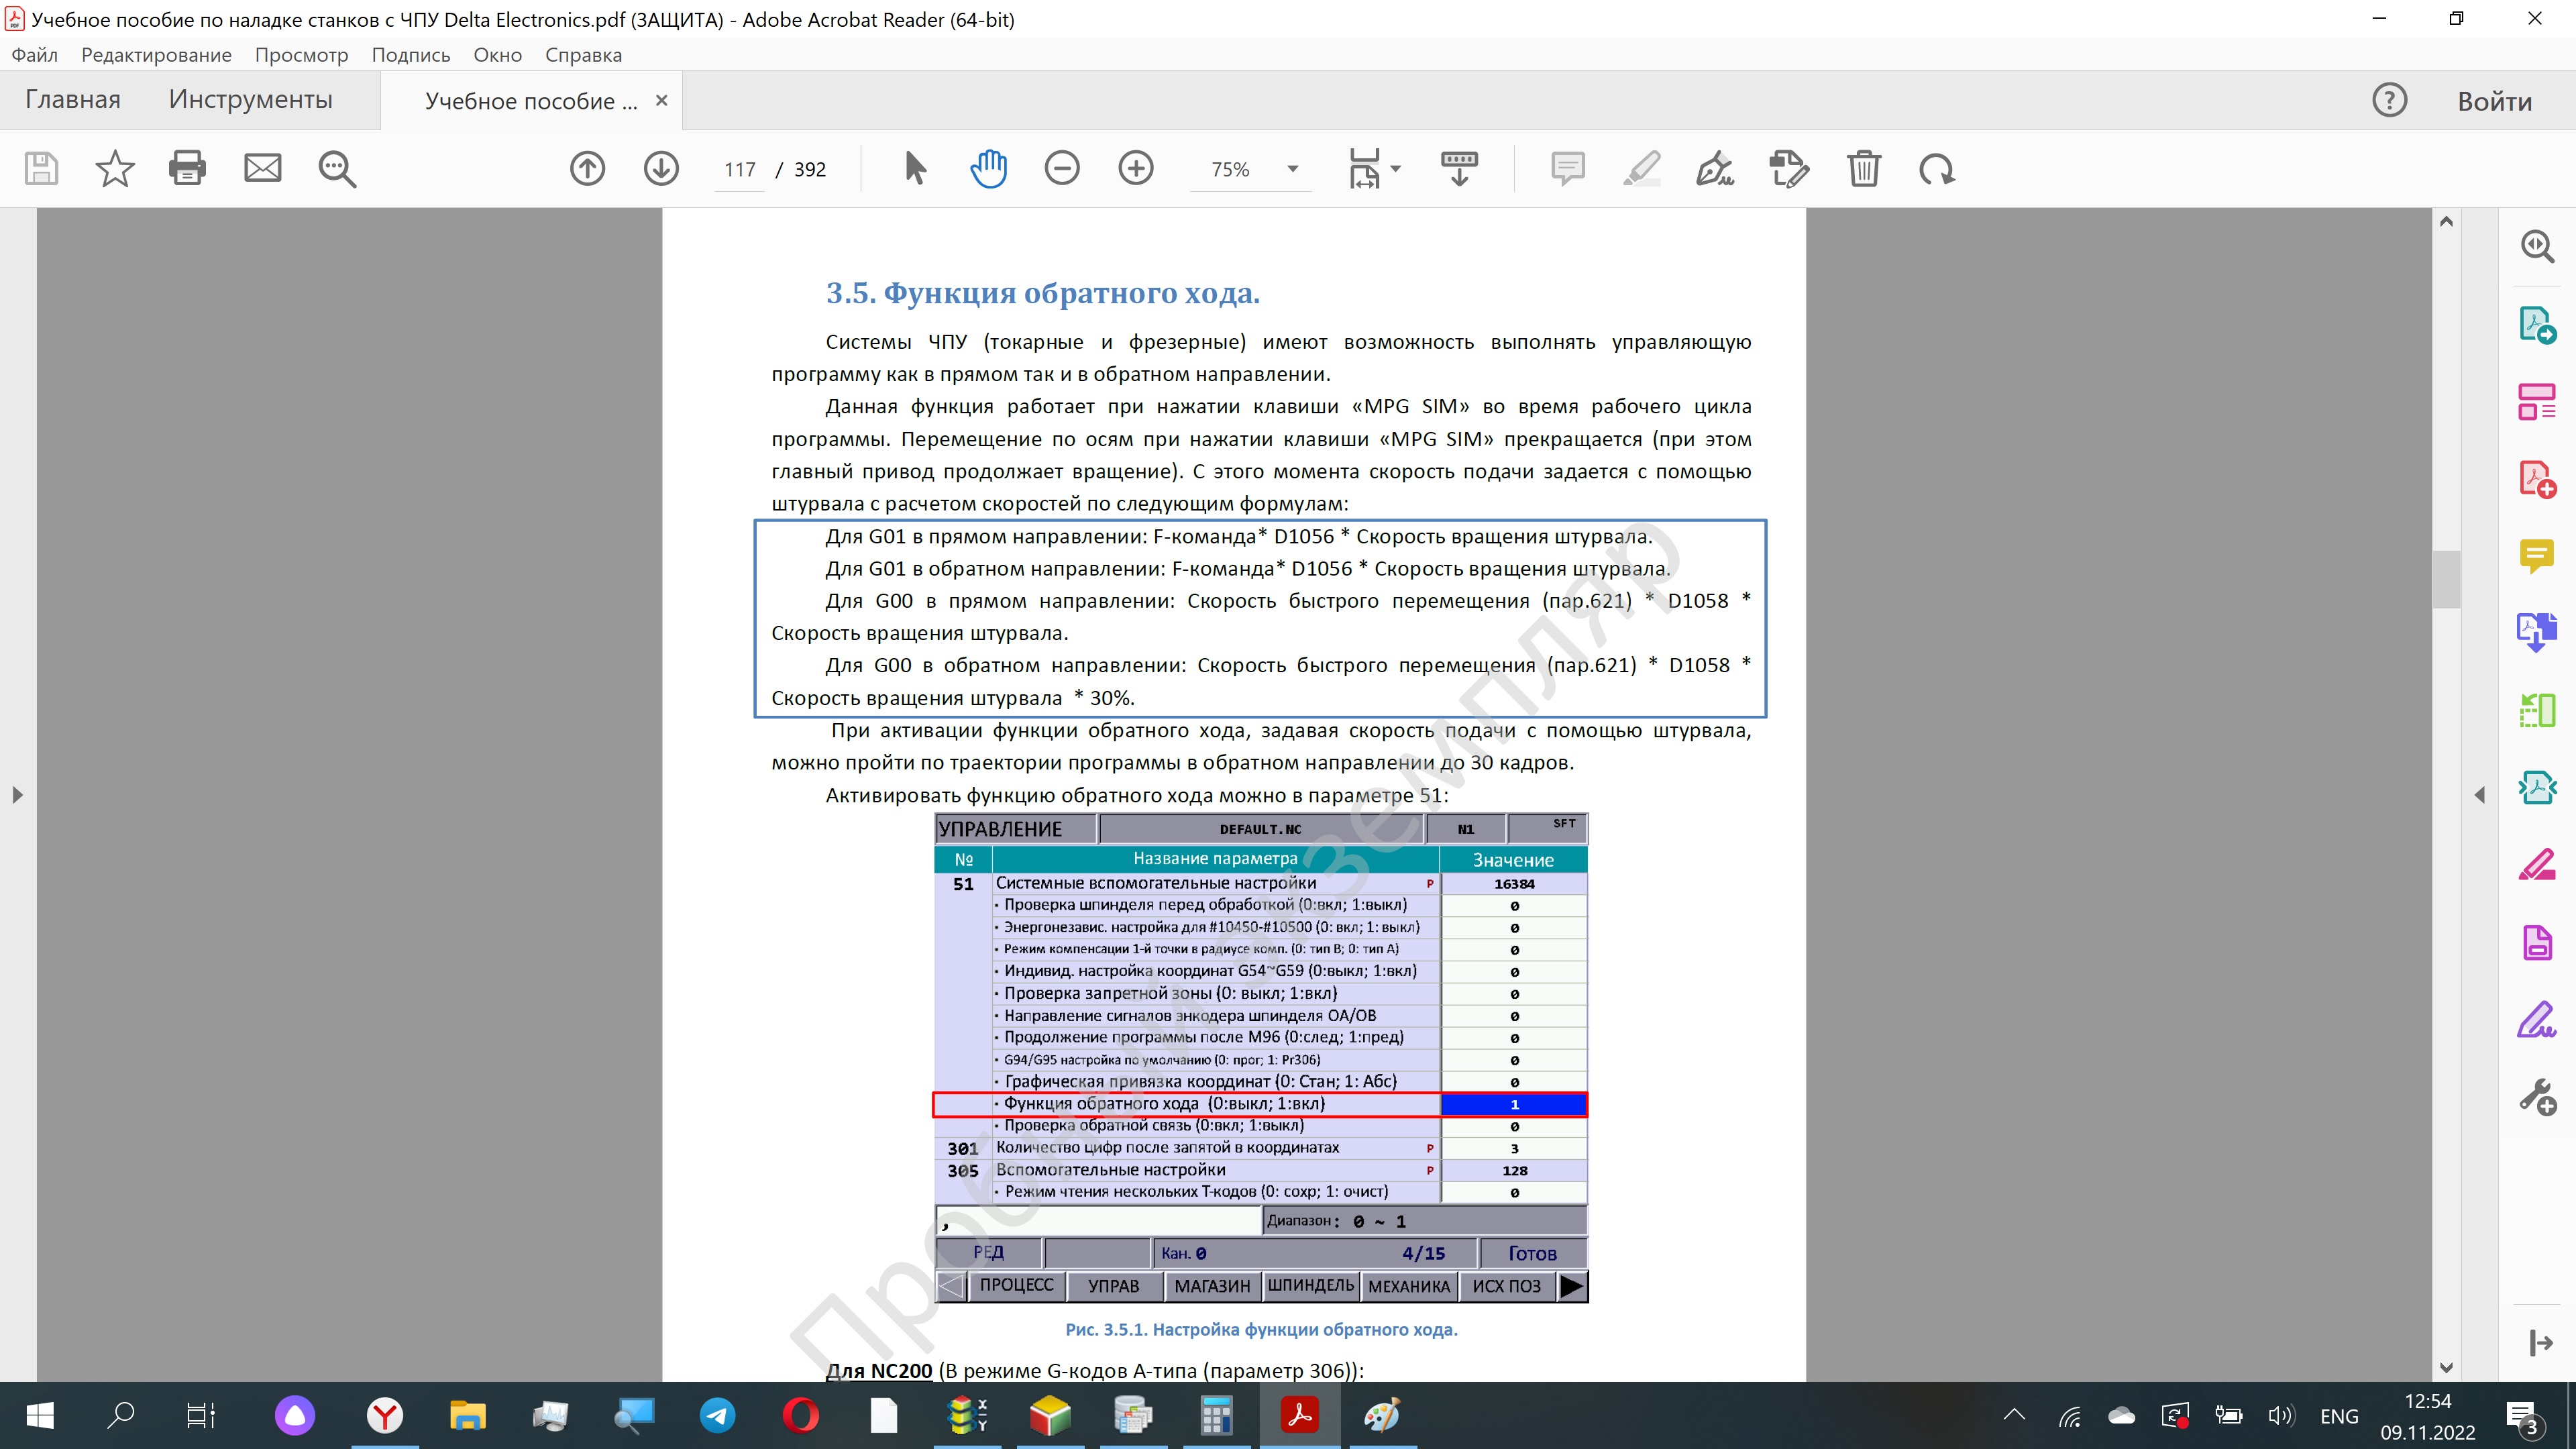Go to next page arrow
This screenshot has width=2576, height=1449.
660,168
